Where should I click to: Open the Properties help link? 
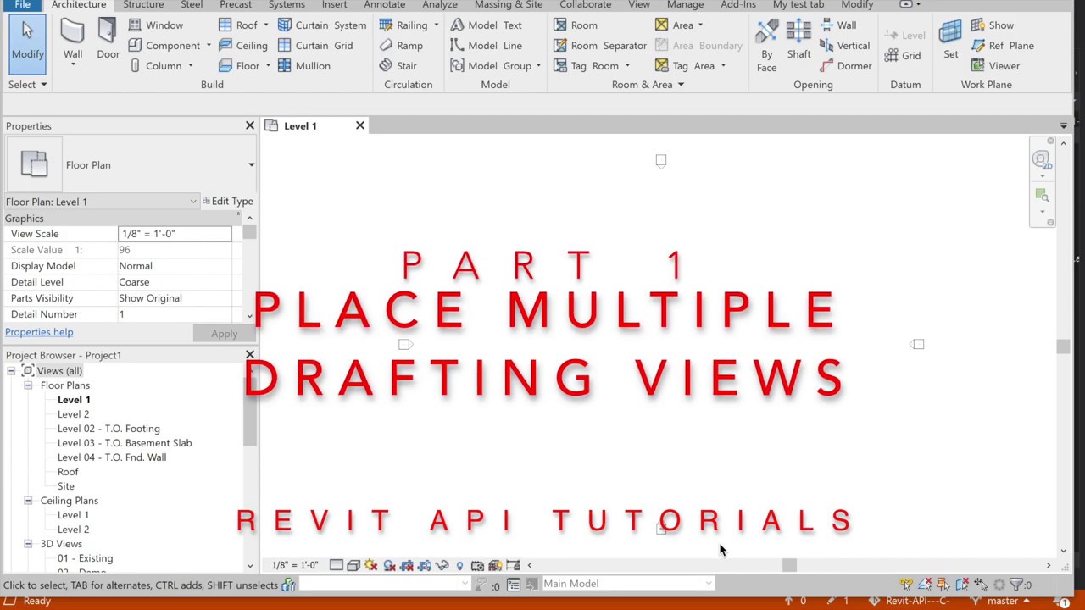click(39, 332)
